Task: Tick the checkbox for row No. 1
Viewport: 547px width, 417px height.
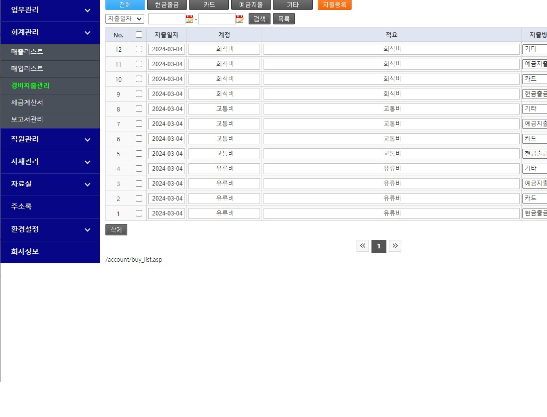Action: point(139,213)
